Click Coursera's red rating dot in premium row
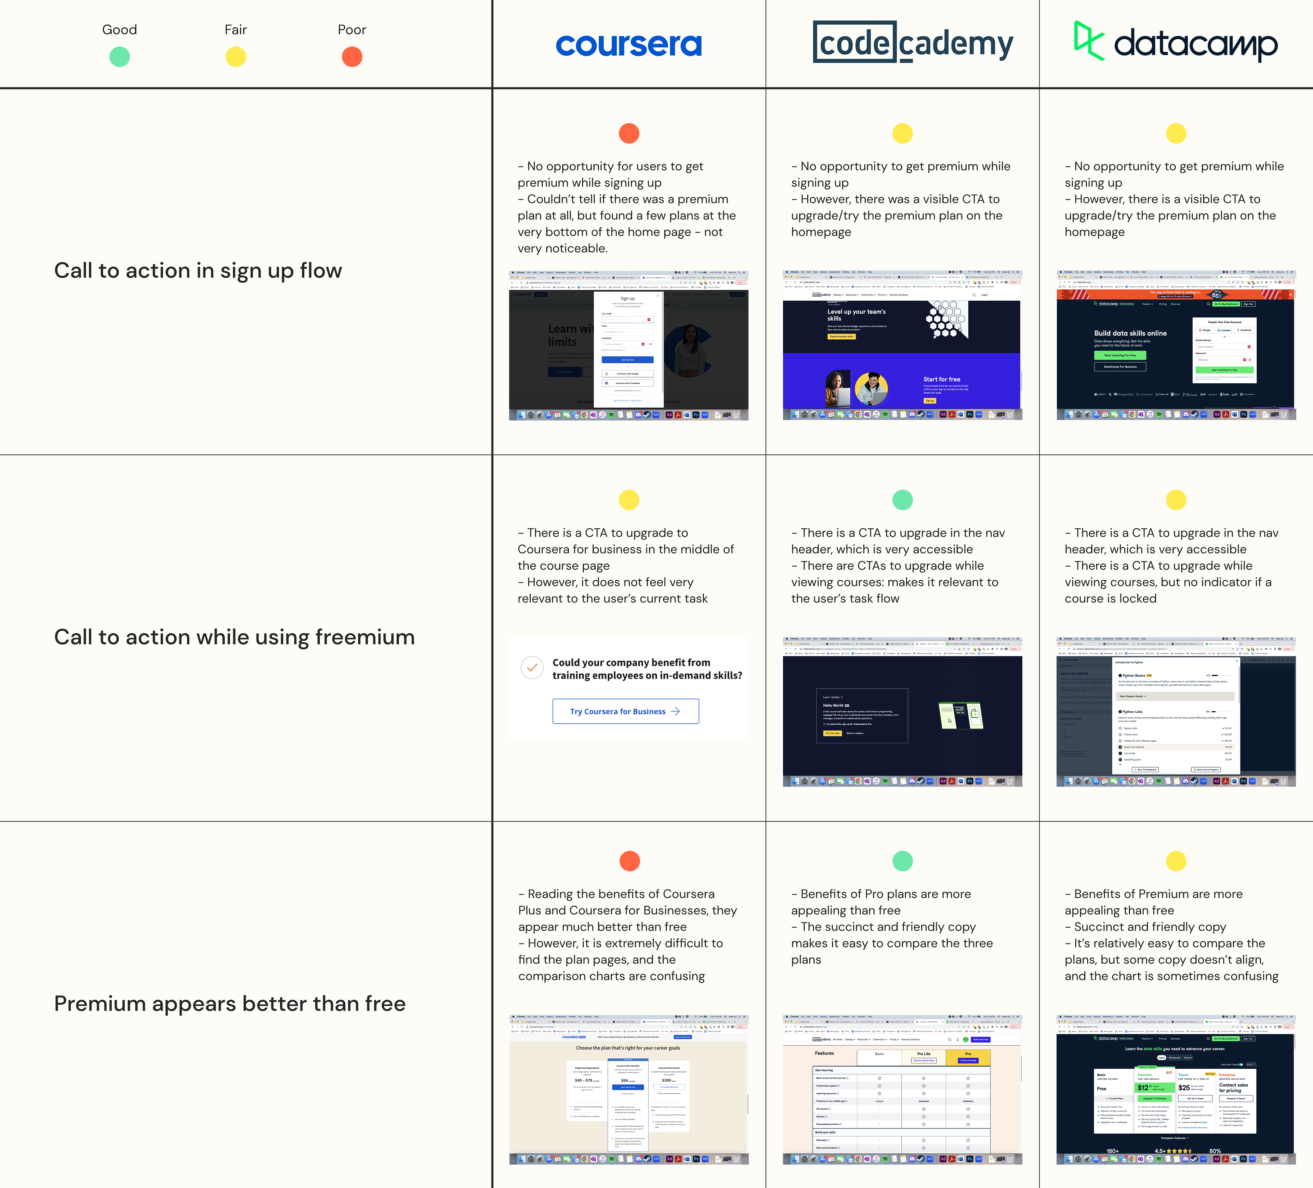Image resolution: width=1313 pixels, height=1188 pixels. tap(629, 861)
